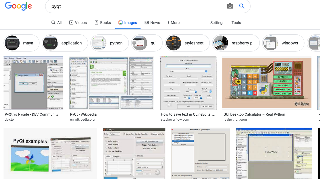Image resolution: width=320 pixels, height=179 pixels.
Task: Click the blue magnifying glass search icon
Action: coord(242,6)
